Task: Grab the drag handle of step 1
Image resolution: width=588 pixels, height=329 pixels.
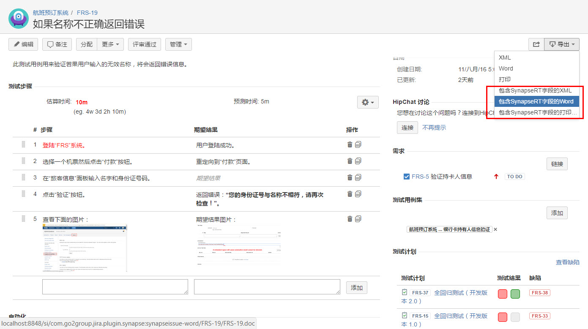Action: (x=24, y=145)
